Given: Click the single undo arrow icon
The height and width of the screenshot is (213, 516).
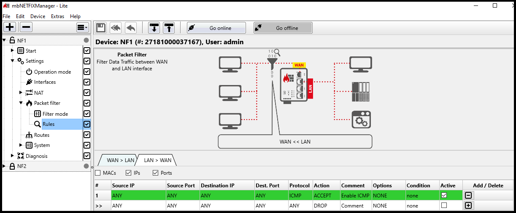Looking at the screenshot, I should [131, 28].
